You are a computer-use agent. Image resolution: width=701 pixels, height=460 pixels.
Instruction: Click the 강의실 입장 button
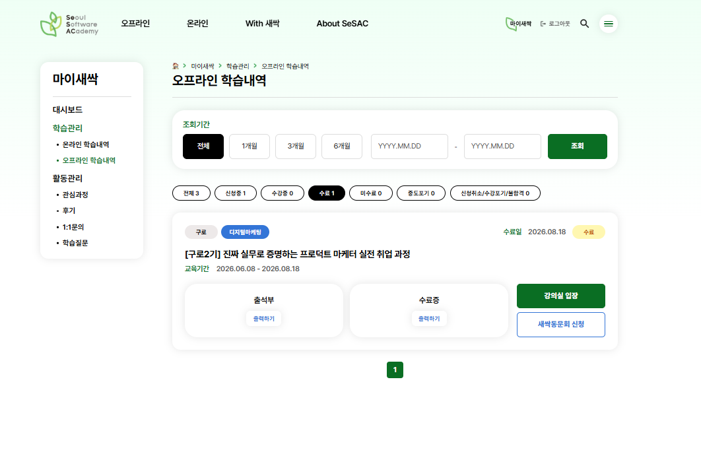[561, 296]
